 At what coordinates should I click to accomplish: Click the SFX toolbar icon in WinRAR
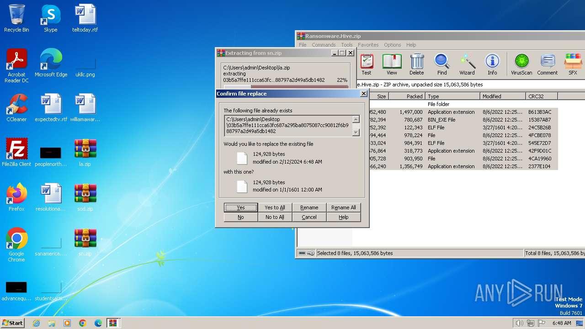tap(573, 64)
